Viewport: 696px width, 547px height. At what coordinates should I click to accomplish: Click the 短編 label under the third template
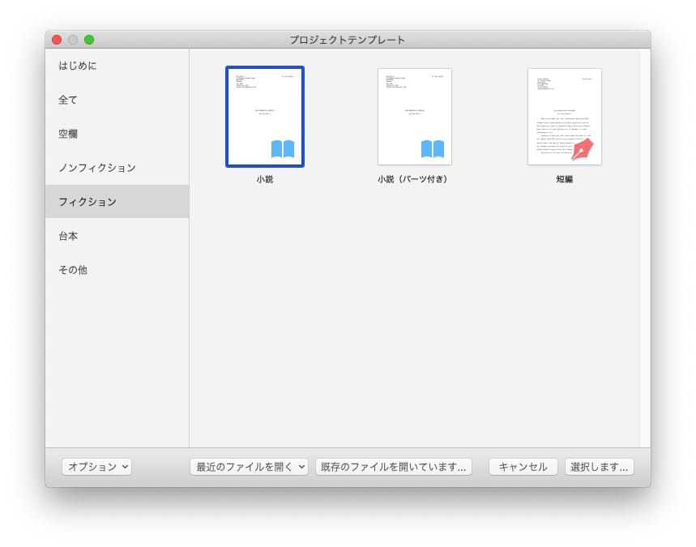pyautogui.click(x=565, y=179)
